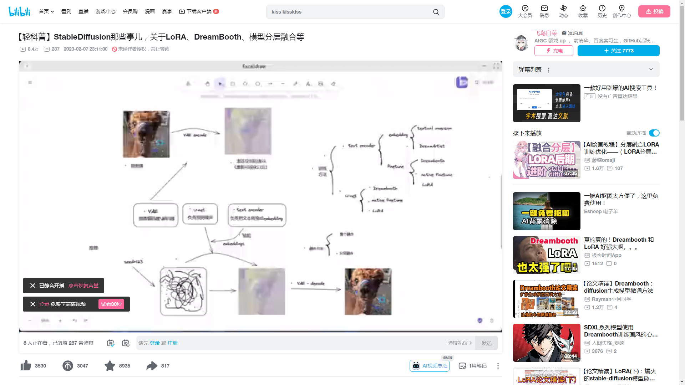Screen dimensions: 685x385
Task: Open the 历史 history icon
Action: click(x=602, y=11)
